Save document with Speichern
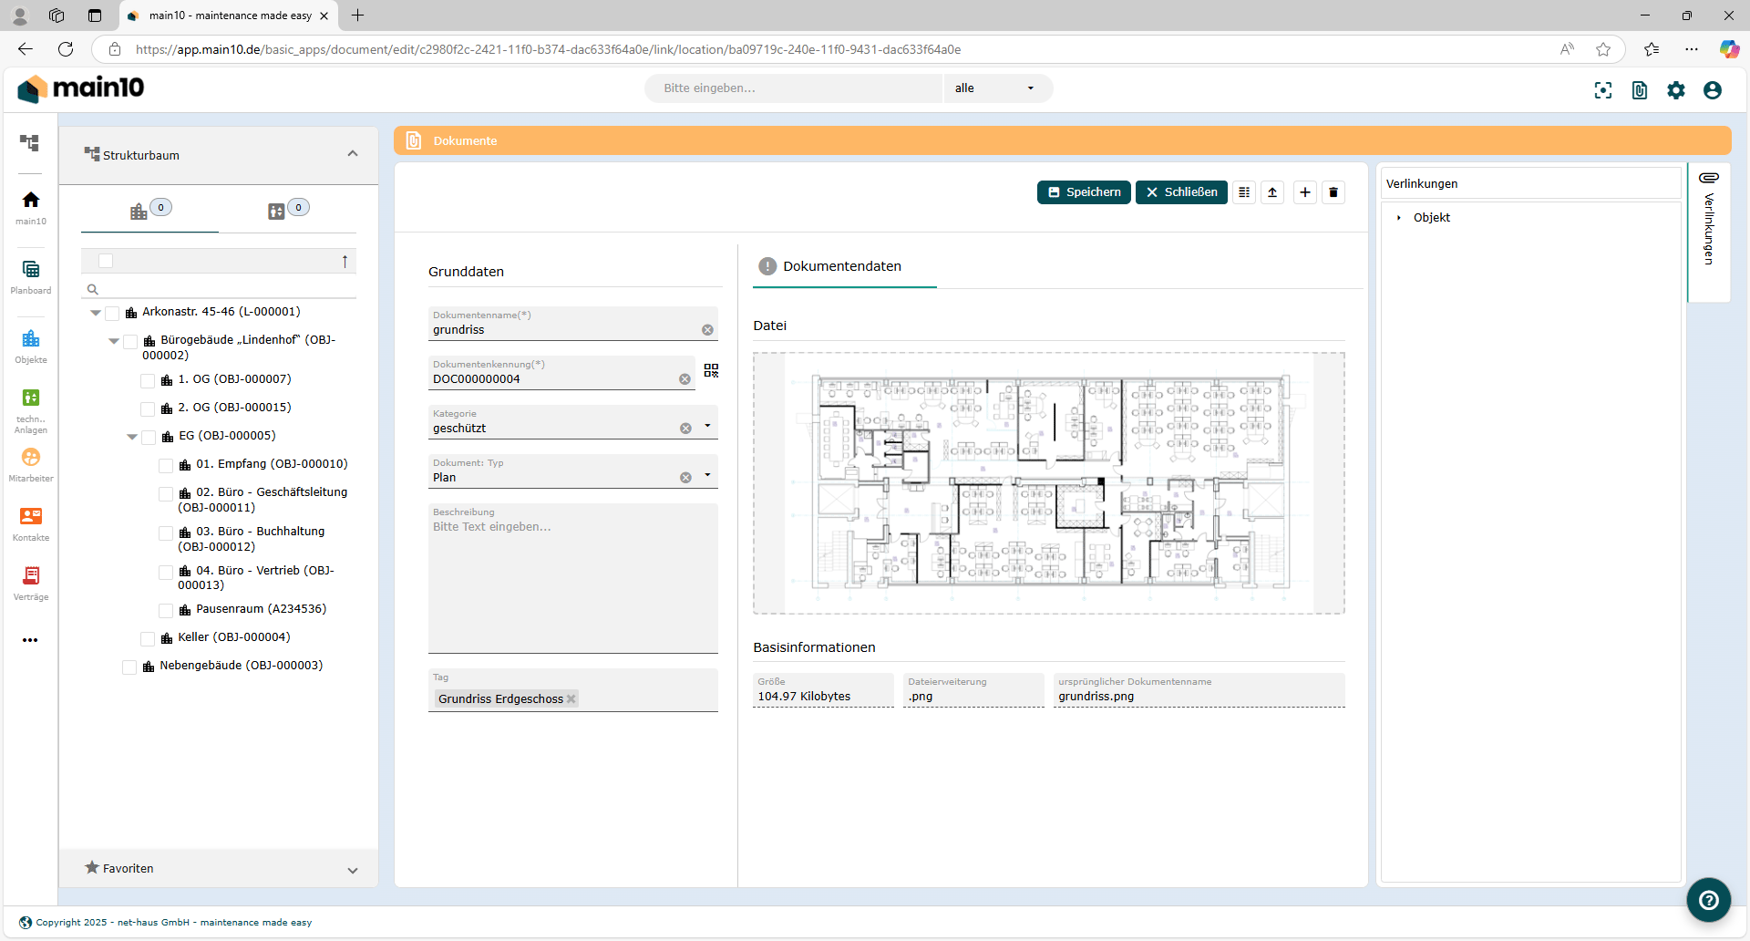This screenshot has height=941, width=1750. (1084, 192)
